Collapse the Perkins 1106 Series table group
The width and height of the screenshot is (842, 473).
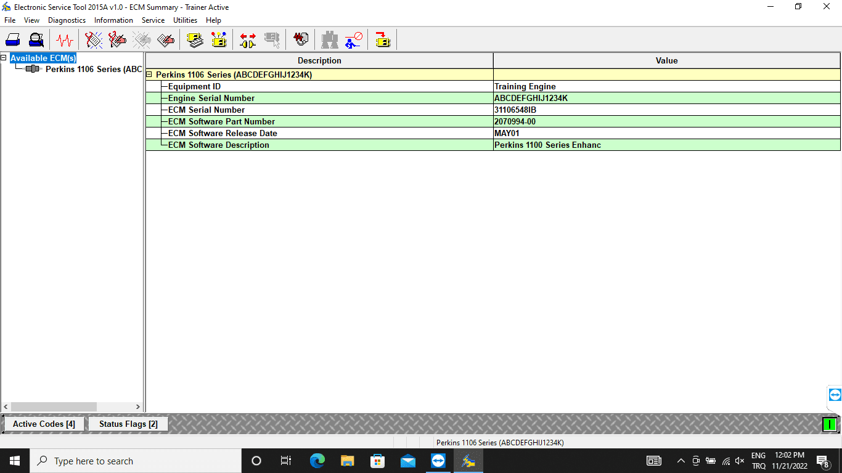pyautogui.click(x=149, y=75)
